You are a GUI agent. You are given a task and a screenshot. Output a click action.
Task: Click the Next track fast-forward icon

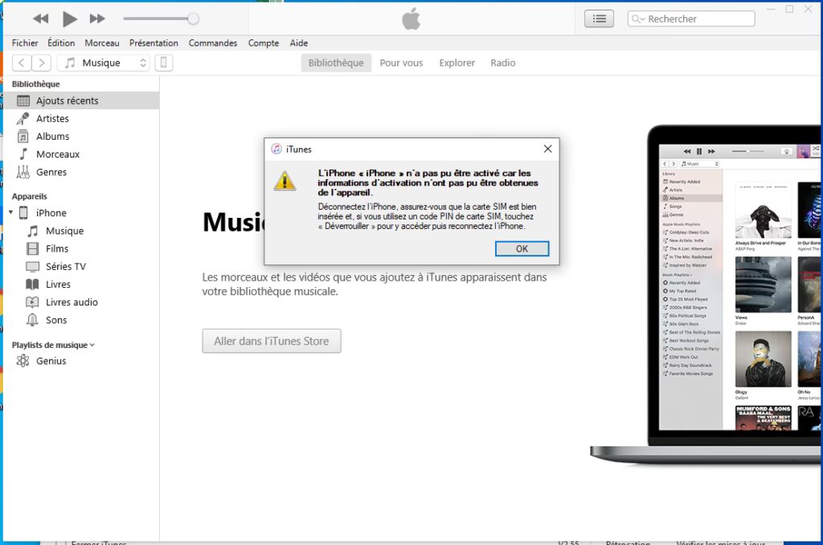coord(97,18)
